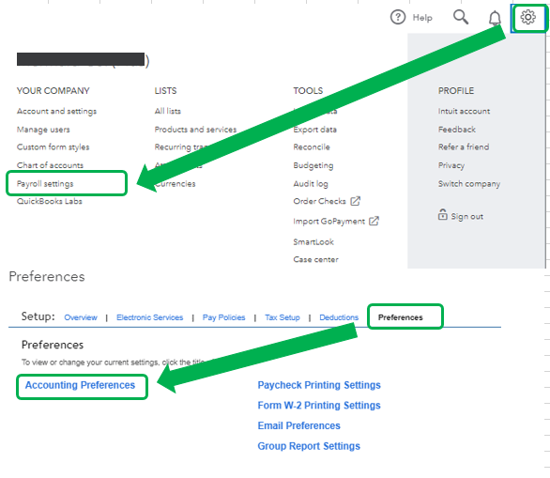Open Tax Setup tab
This screenshot has height=478, width=550.
point(283,317)
